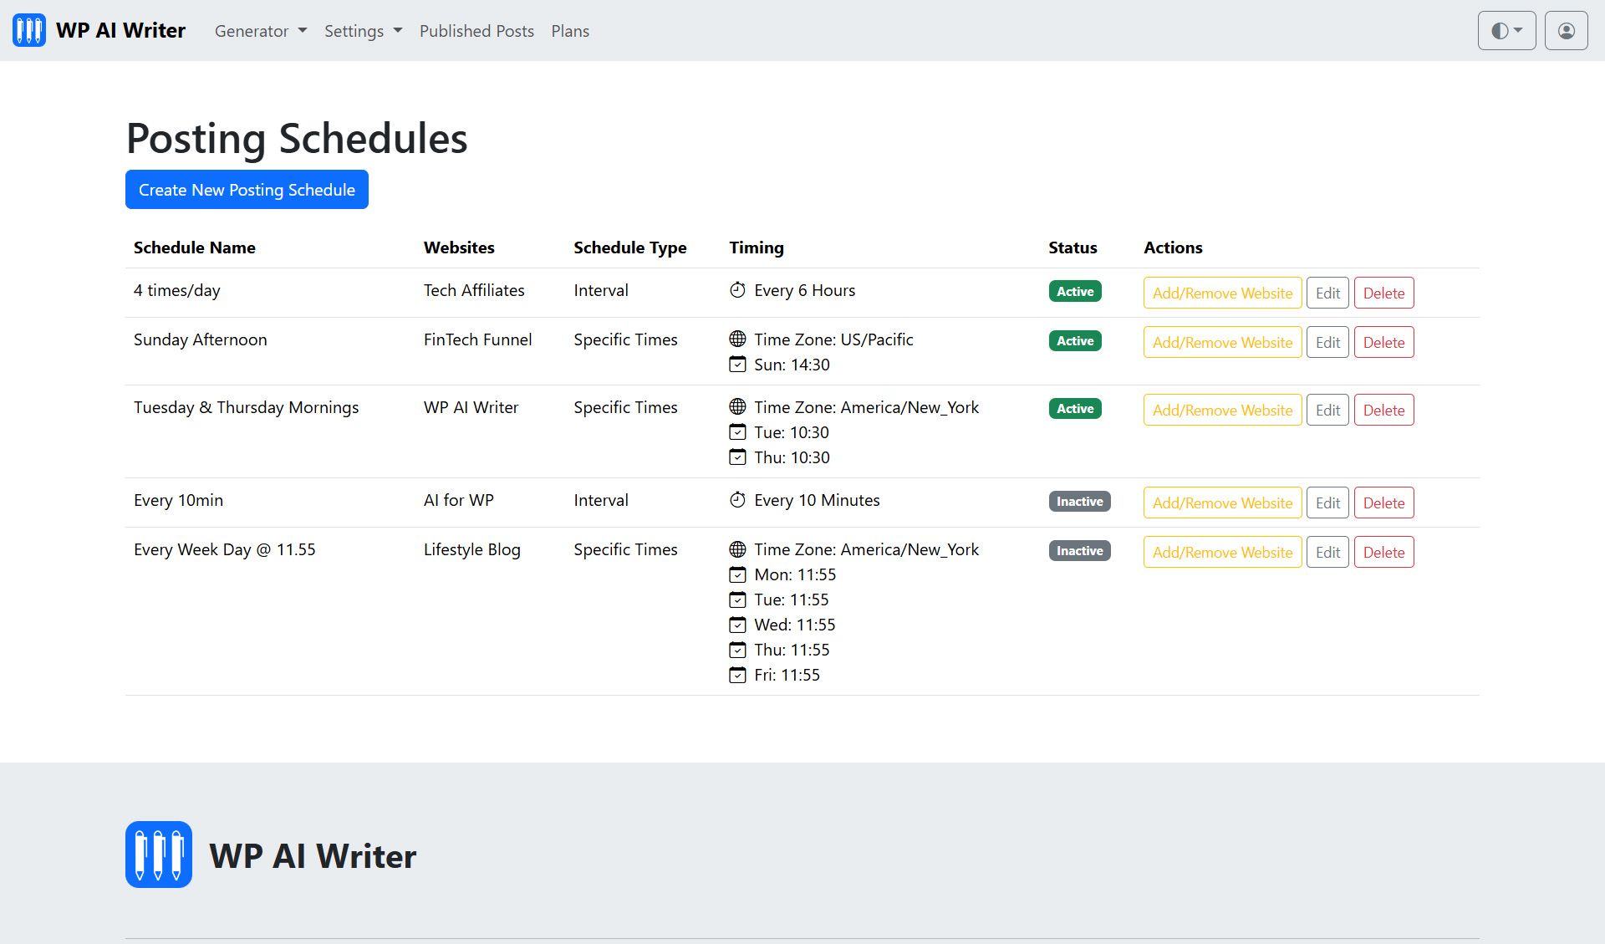
Task: Click the clock icon next to Every 10 Minutes
Action: point(737,499)
